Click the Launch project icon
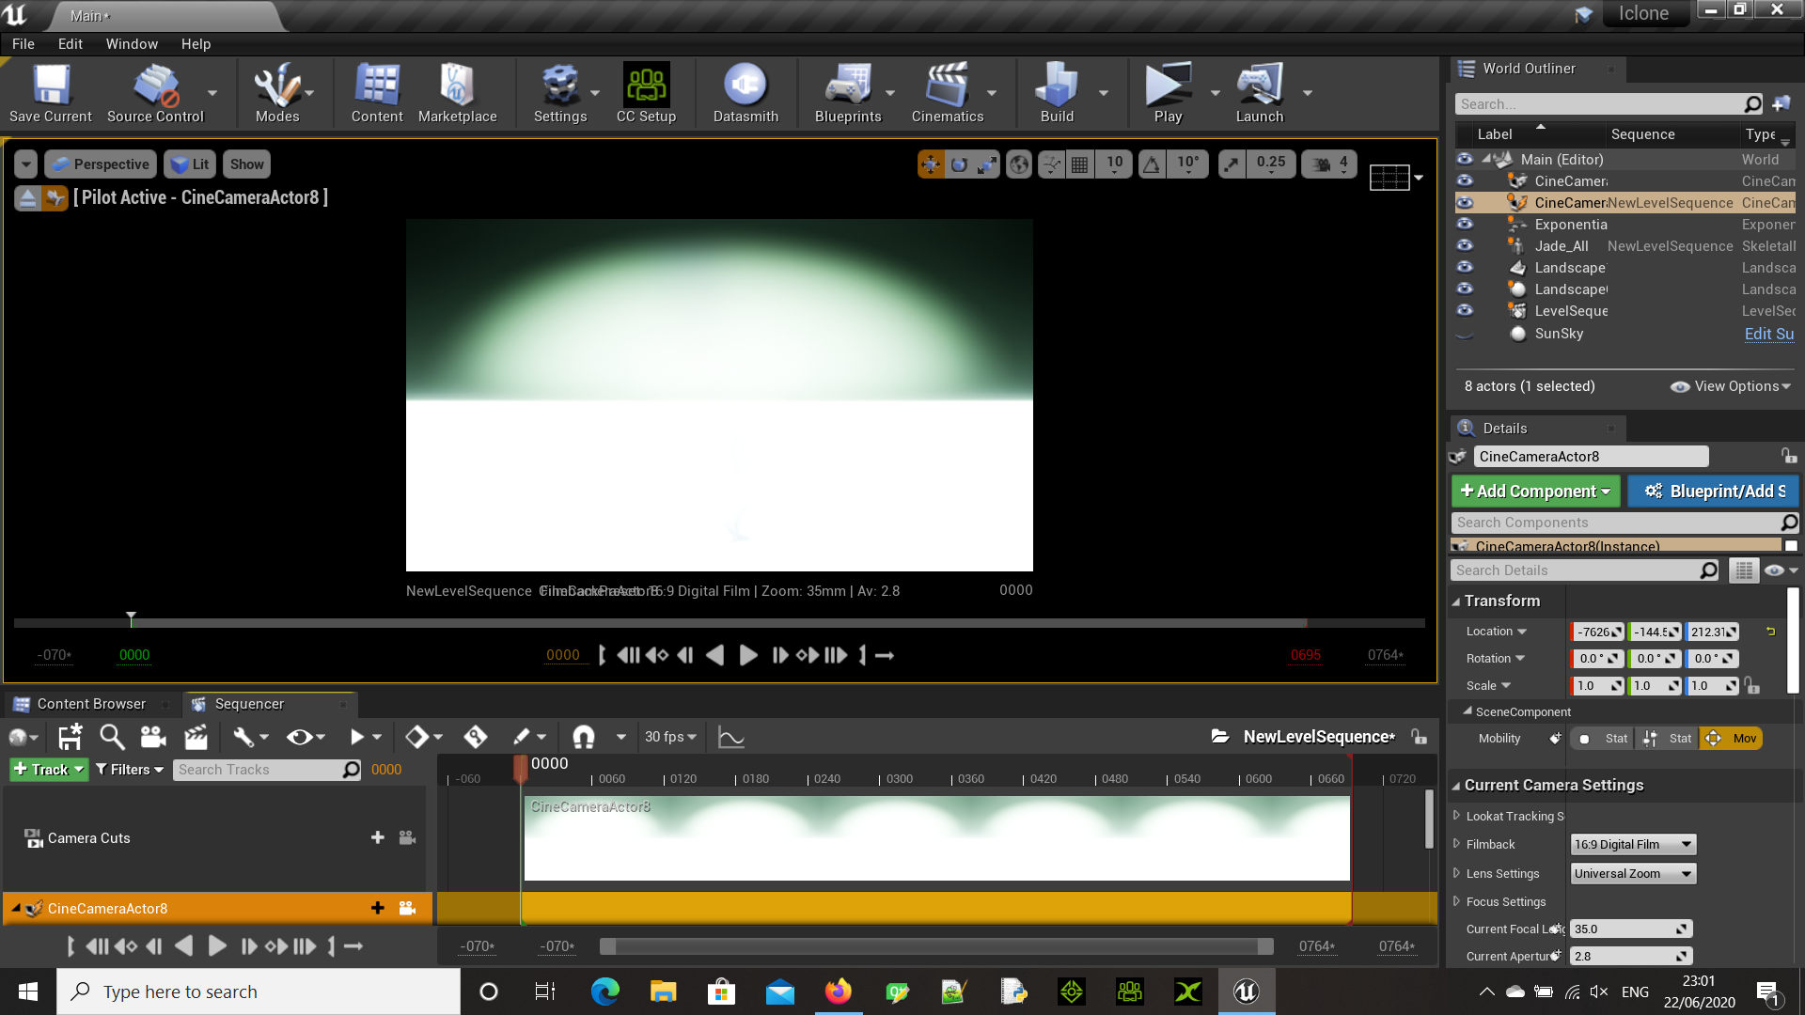1805x1015 pixels. 1260,93
